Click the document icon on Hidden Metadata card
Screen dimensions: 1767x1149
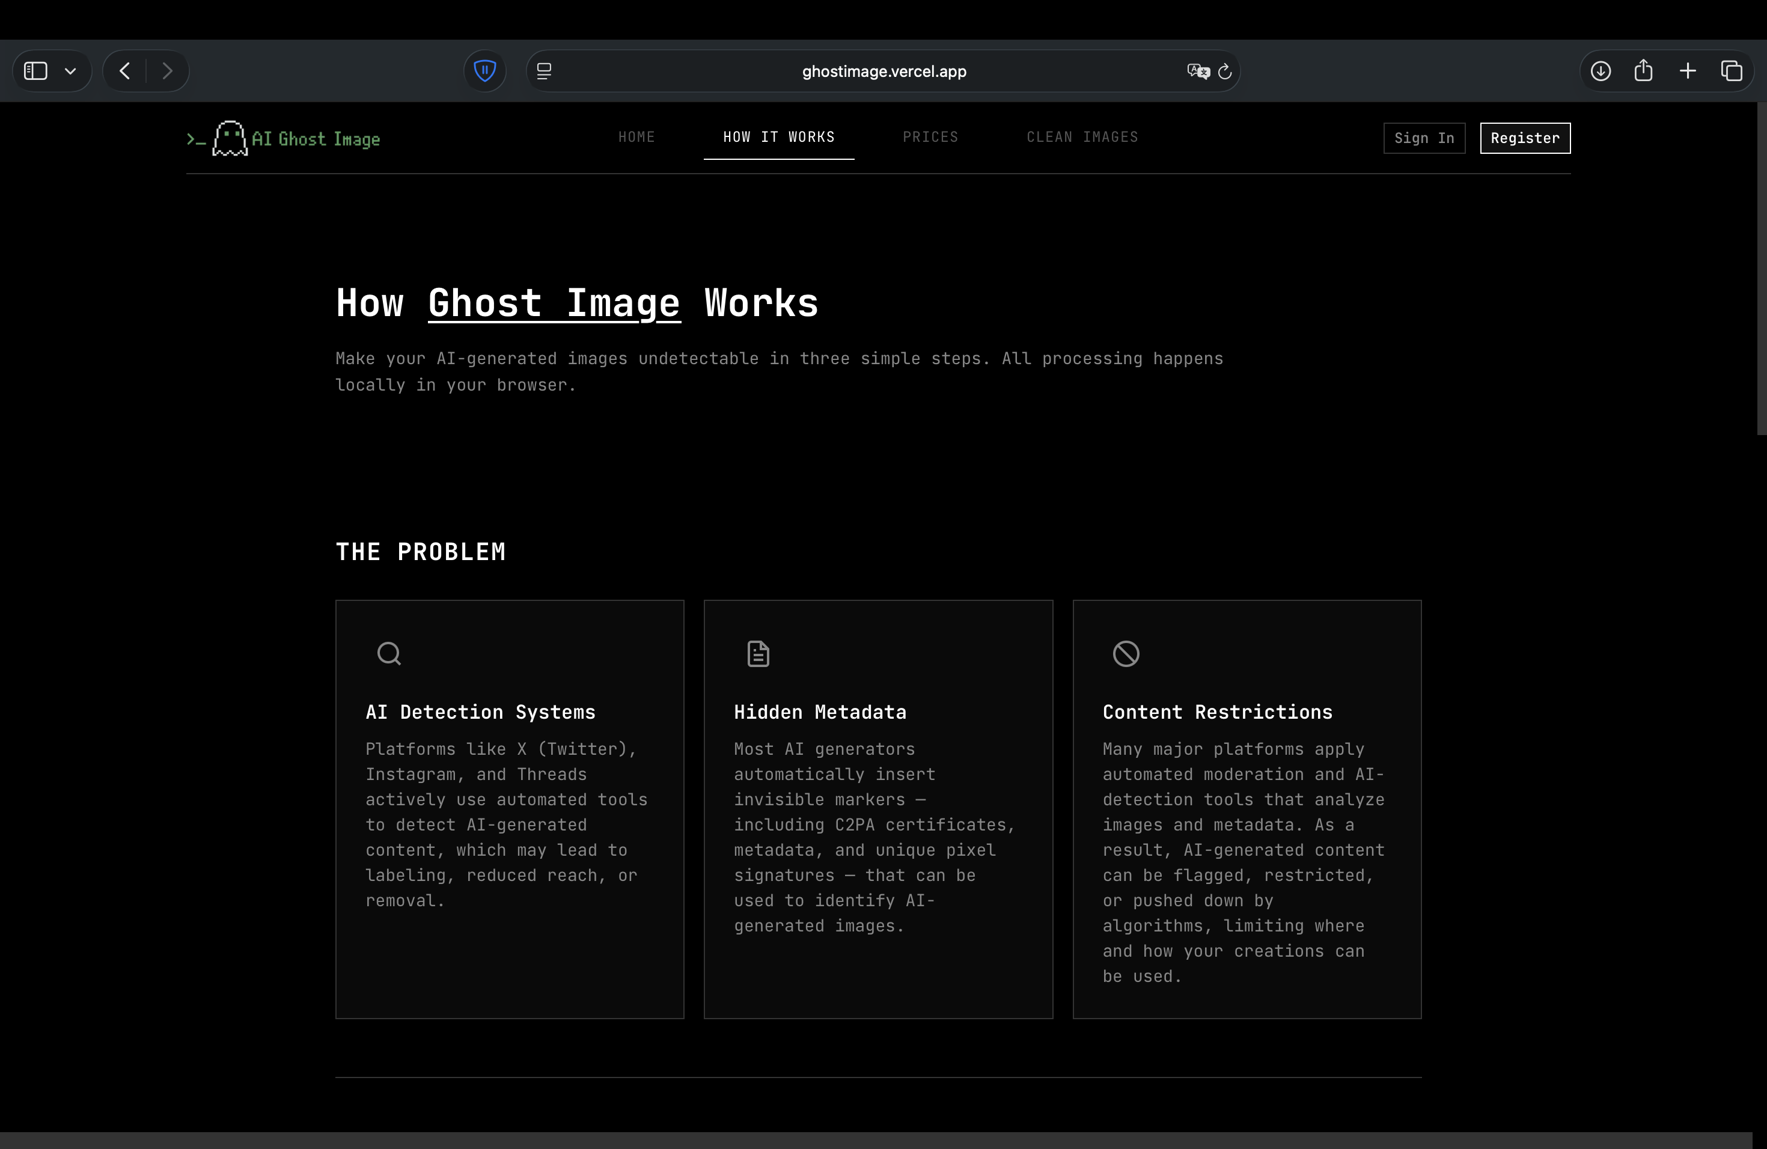[x=757, y=653]
